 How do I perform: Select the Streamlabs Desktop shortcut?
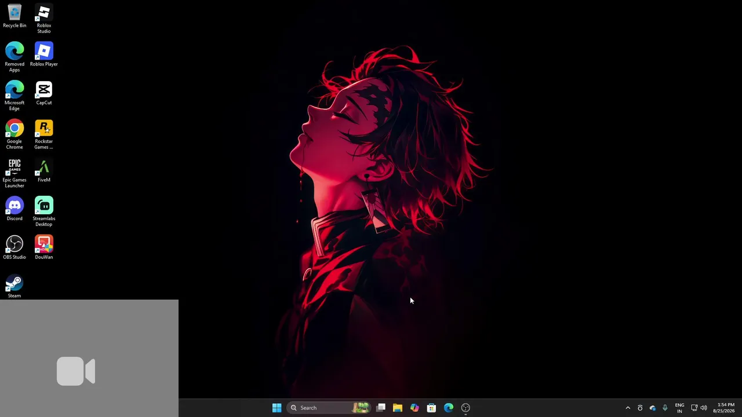click(44, 212)
